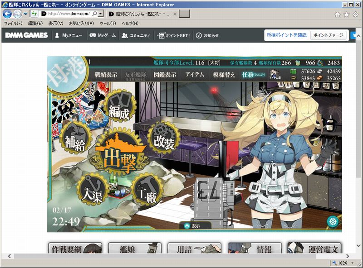Viewport: 363px width, 268px height.
Task: Expand the address bar autocomplete dropdown
Action: click(x=100, y=14)
